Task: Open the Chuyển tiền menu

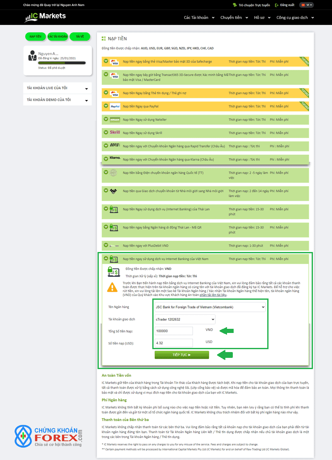Action: point(234,18)
